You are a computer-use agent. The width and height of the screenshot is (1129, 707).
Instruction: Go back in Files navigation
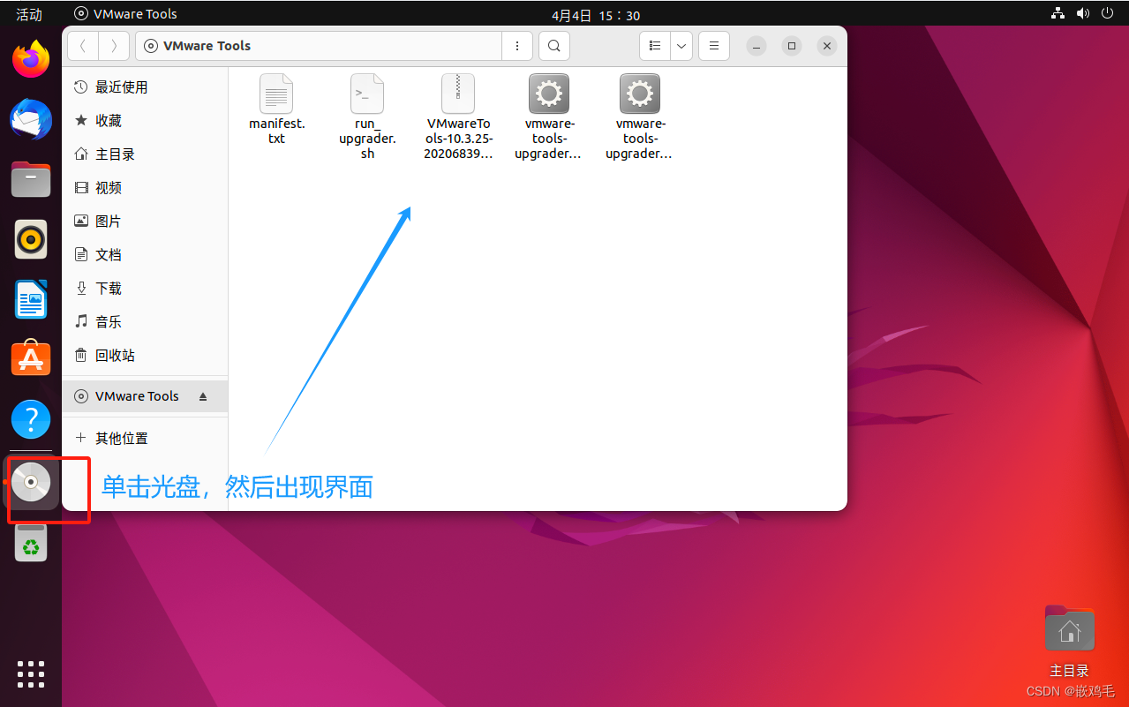(83, 46)
